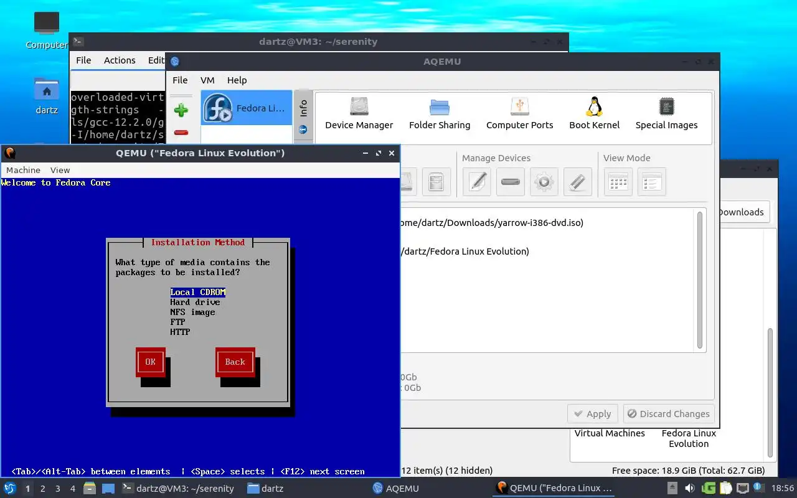Click the clock showing 18:56
The width and height of the screenshot is (797, 498).
tap(783, 488)
